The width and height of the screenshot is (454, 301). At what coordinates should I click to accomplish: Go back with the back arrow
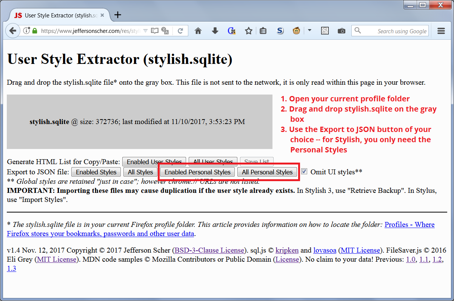pos(12,31)
